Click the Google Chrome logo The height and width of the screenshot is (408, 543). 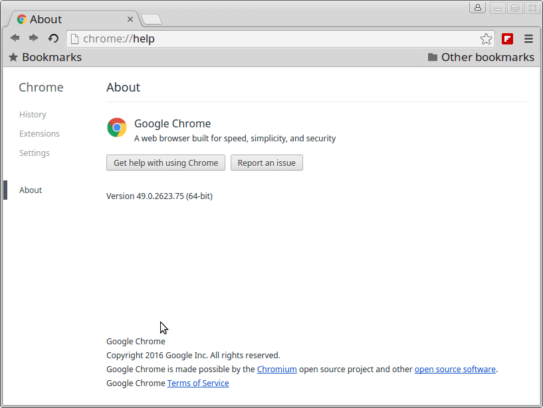(117, 127)
